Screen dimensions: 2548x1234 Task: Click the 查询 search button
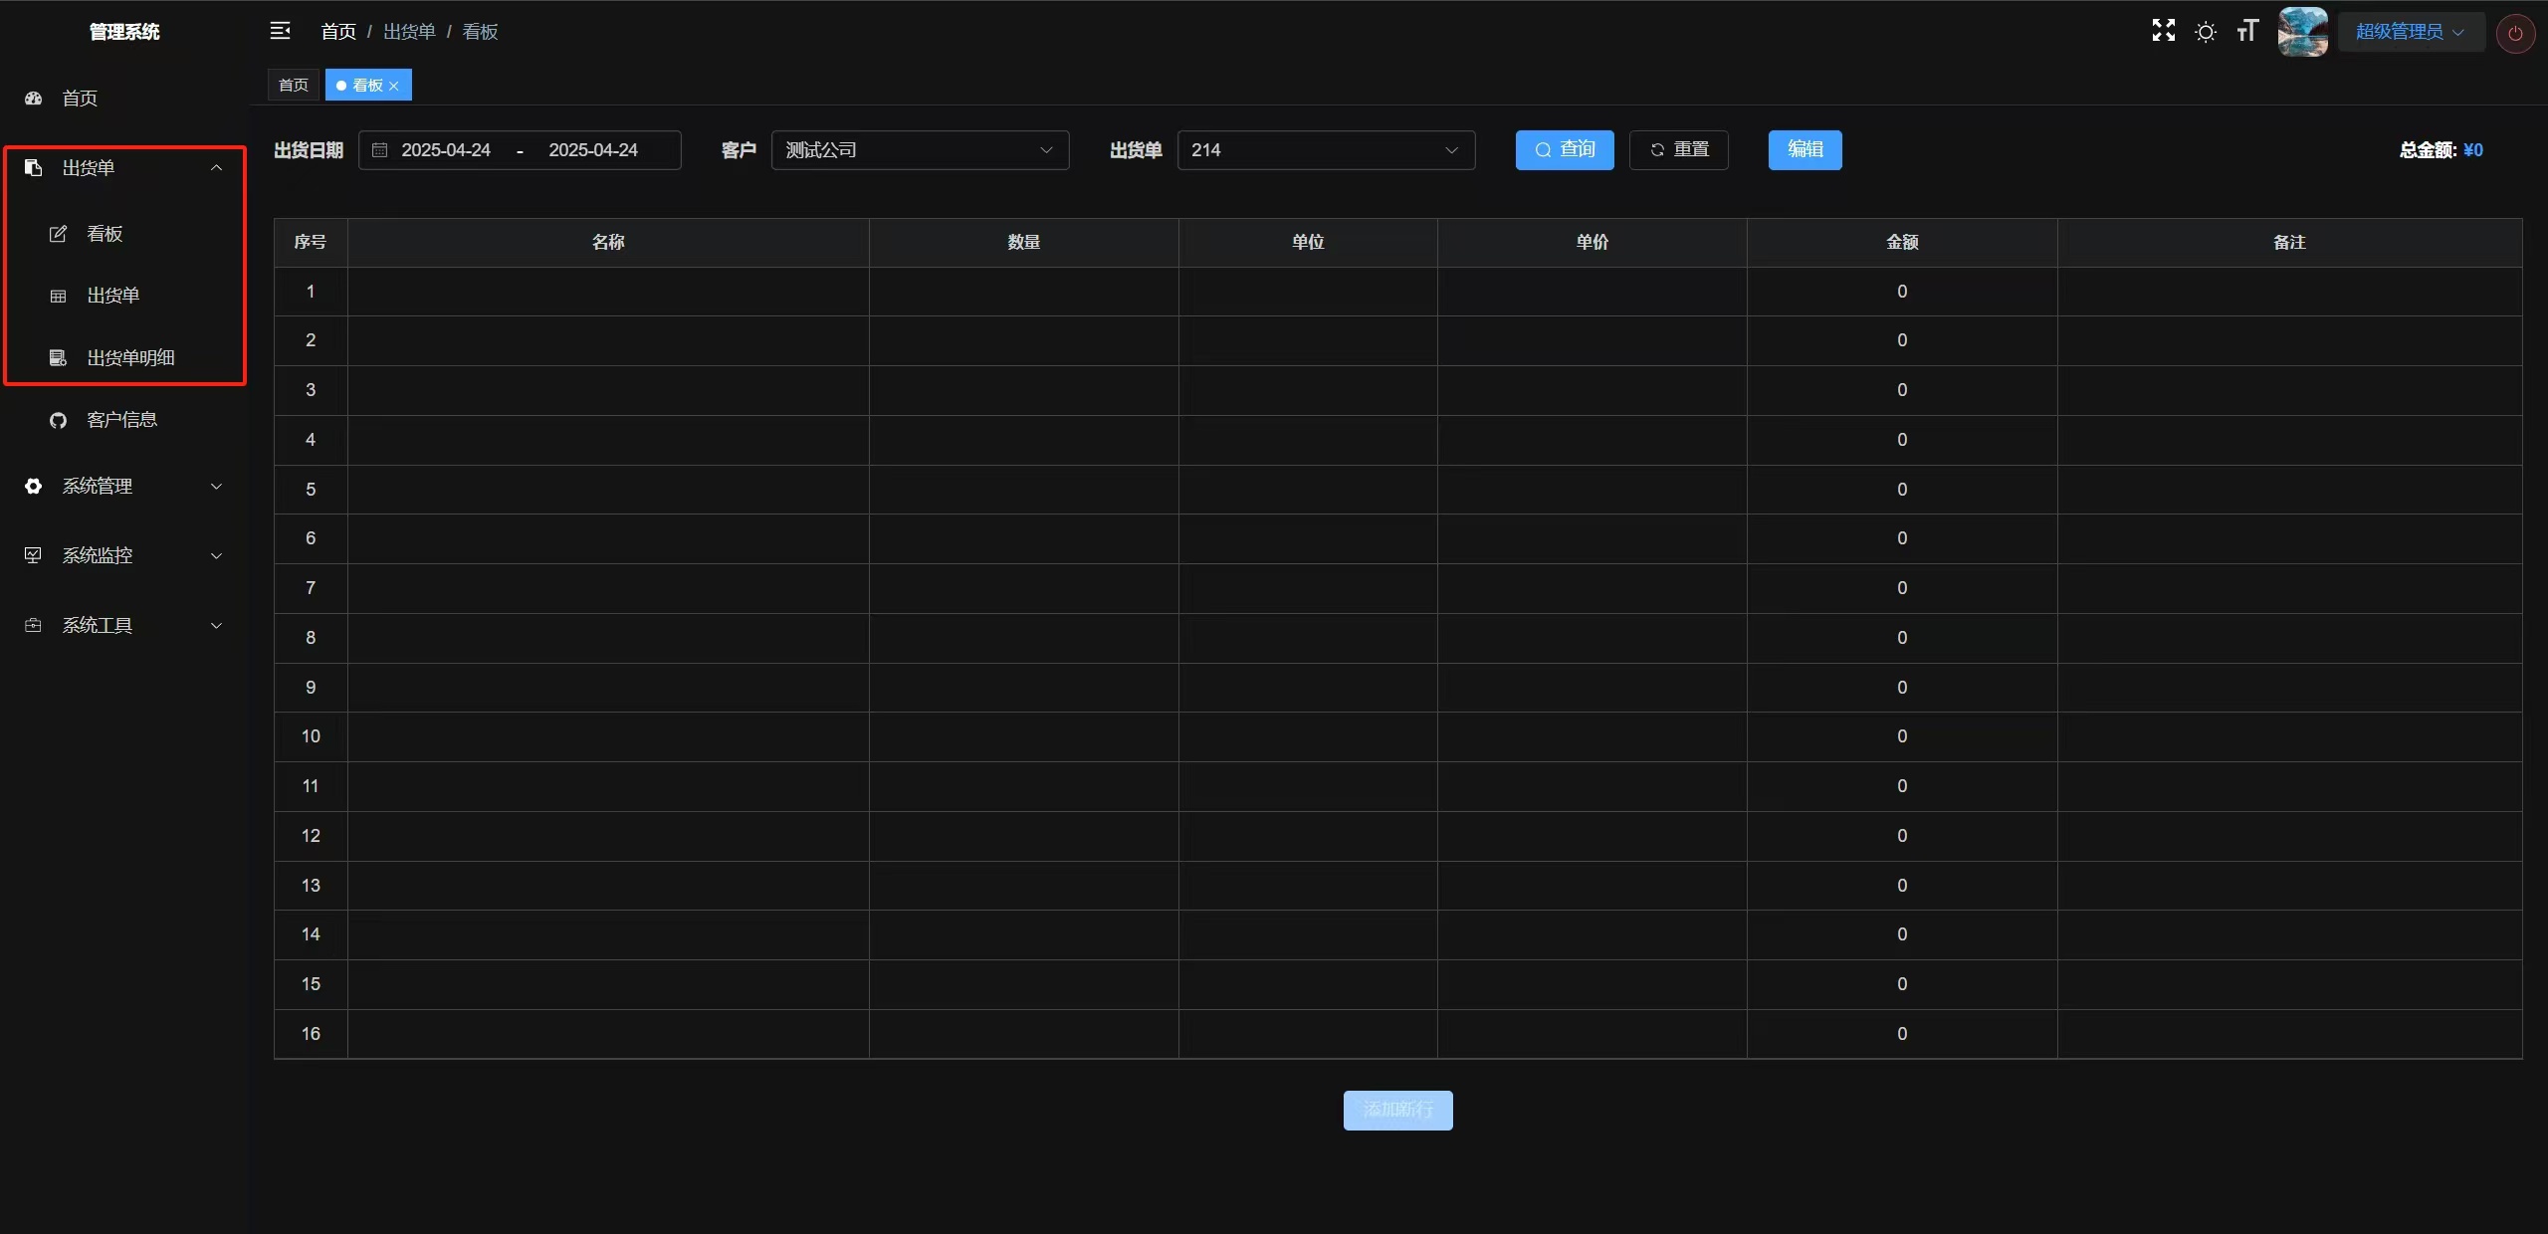[x=1565, y=150]
